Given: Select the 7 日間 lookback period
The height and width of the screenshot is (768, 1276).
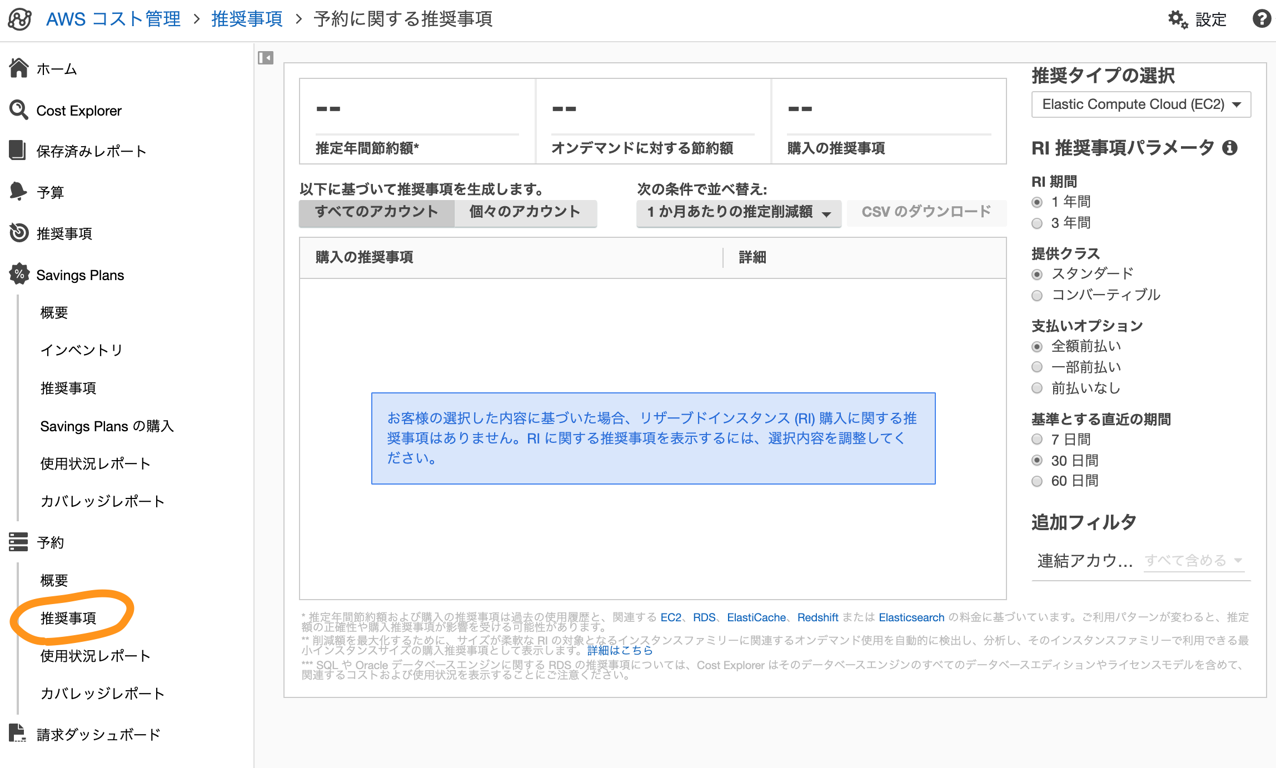Looking at the screenshot, I should pyautogui.click(x=1037, y=439).
